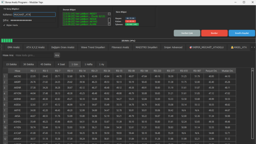Click the Kullanıcı username input field
256x144 pixels.
(34, 15)
